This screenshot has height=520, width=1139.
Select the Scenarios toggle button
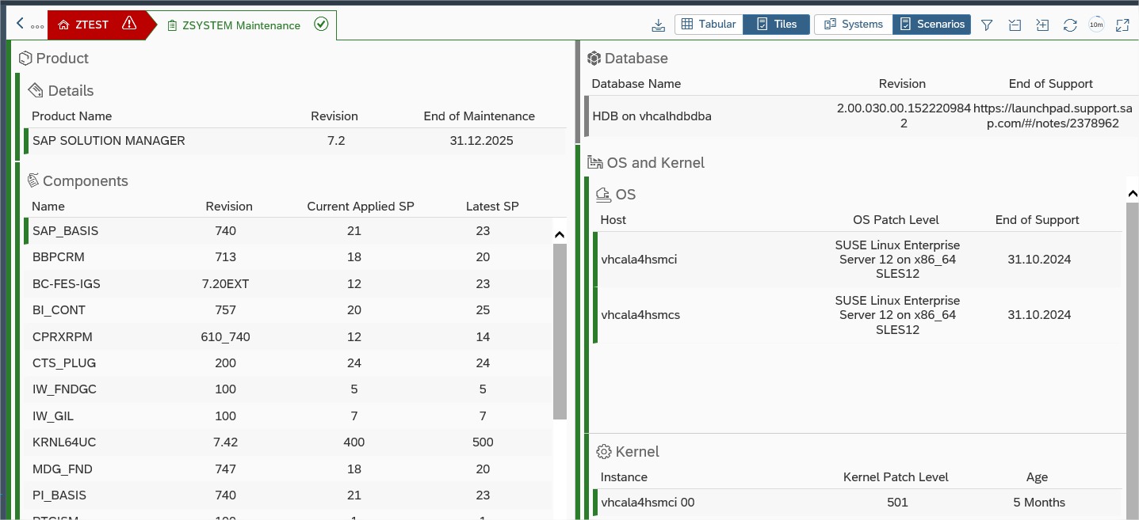coord(931,25)
